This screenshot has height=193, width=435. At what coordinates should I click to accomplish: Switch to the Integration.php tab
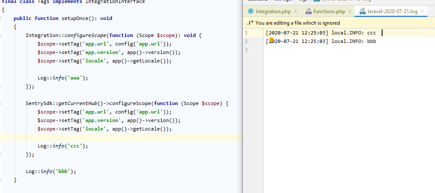(273, 11)
